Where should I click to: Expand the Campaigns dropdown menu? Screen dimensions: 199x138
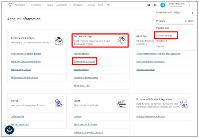point(21,5)
